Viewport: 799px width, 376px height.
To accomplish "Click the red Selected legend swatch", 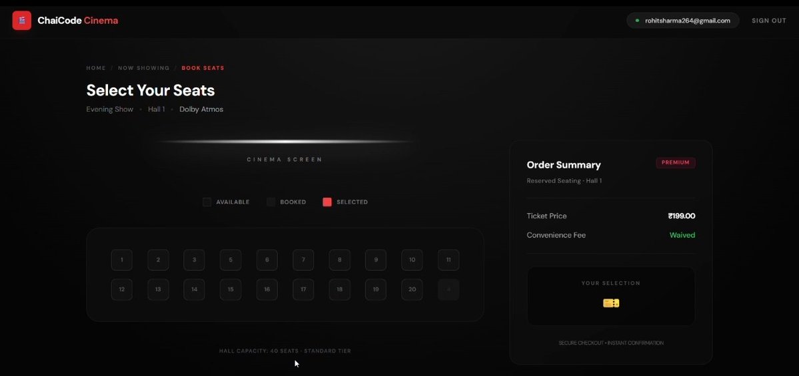I will point(327,202).
